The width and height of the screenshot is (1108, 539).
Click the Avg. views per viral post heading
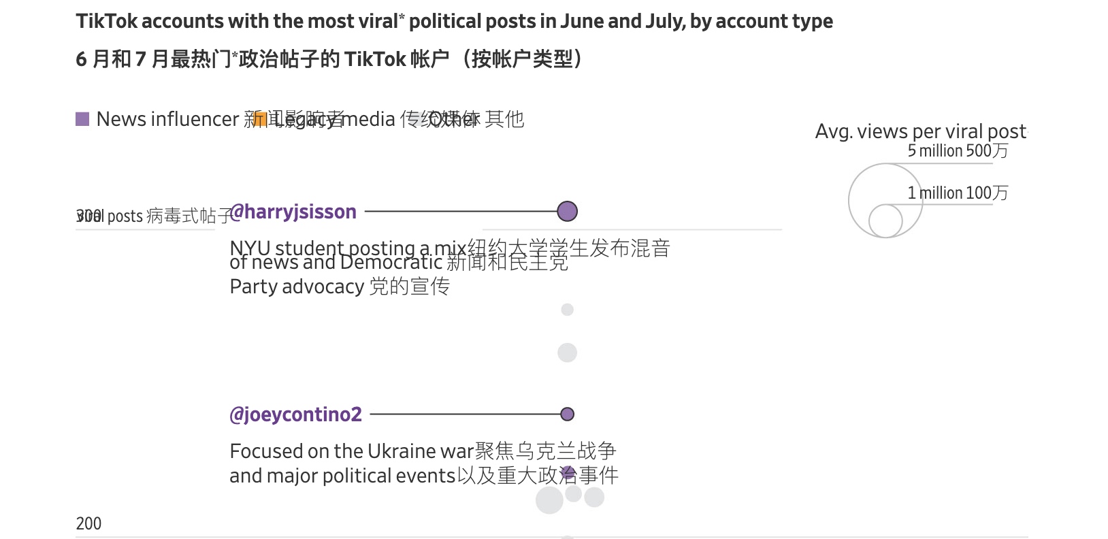[920, 131]
